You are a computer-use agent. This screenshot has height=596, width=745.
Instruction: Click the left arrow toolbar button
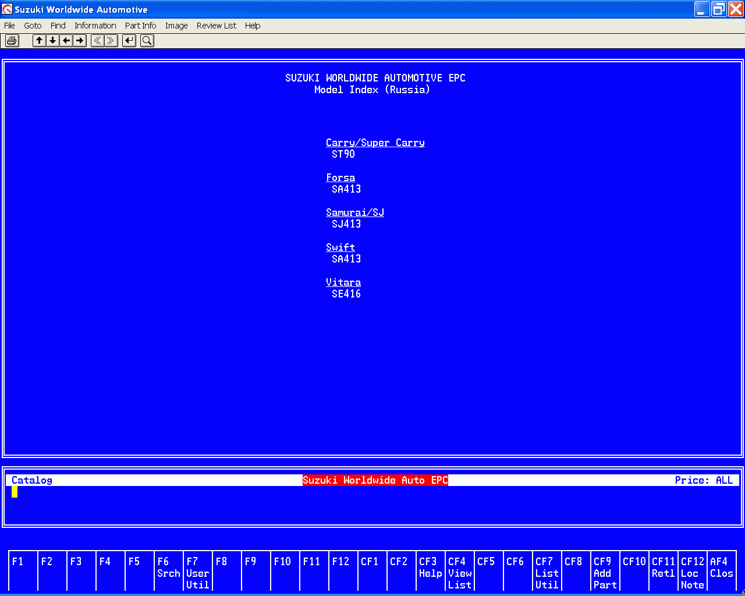[66, 41]
